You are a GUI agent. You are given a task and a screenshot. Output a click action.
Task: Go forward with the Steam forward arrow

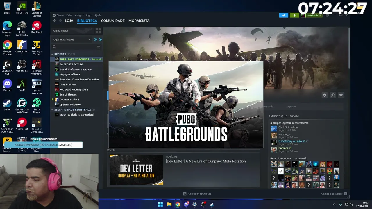(60, 21)
